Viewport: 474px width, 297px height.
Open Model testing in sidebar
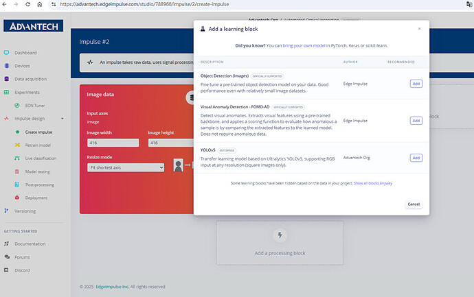pos(38,171)
